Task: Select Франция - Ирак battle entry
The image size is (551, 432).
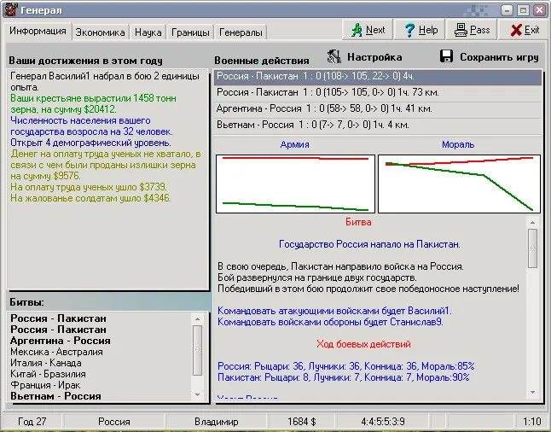Action: click(44, 385)
